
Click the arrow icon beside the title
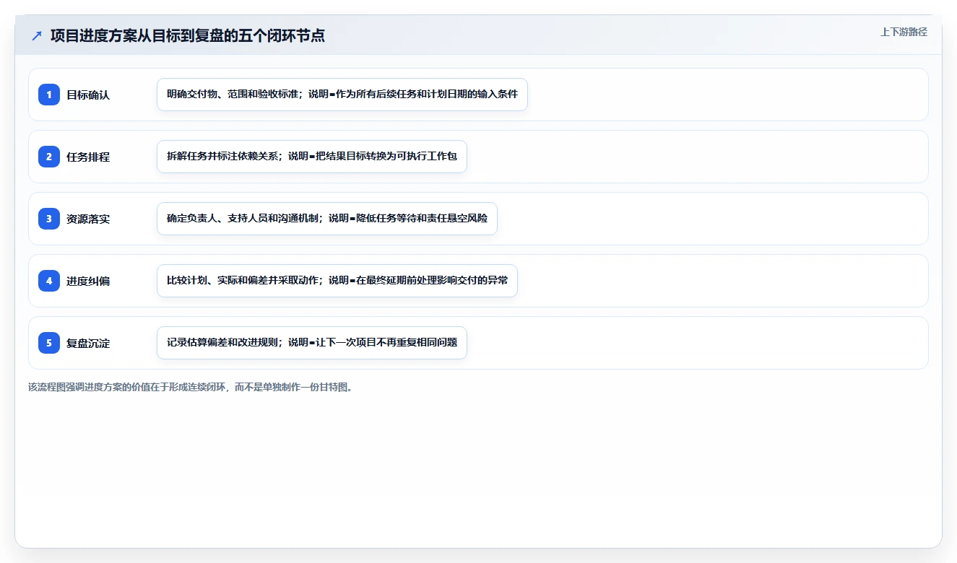(37, 35)
